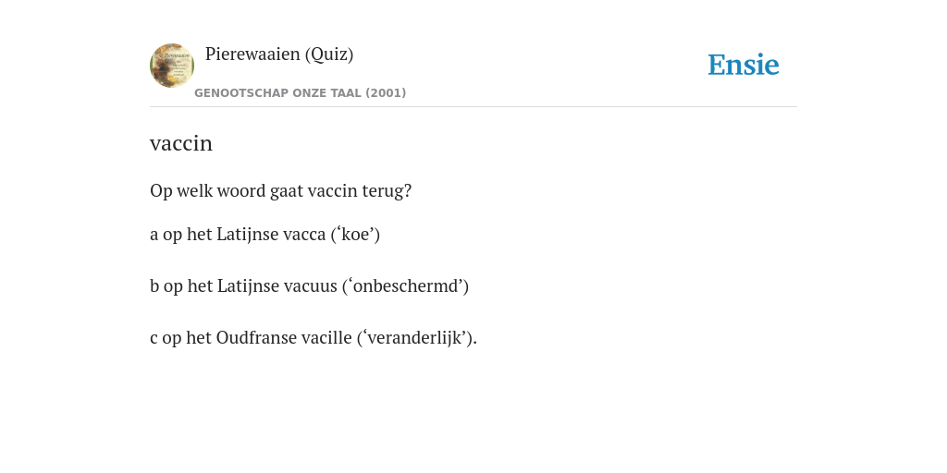The width and height of the screenshot is (947, 473).
Task: Click the word 'koe' in answer a
Action: point(355,234)
